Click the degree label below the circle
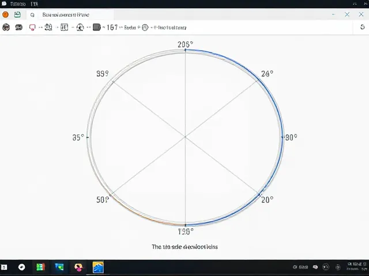This screenshot has height=276, width=369. pos(186,232)
